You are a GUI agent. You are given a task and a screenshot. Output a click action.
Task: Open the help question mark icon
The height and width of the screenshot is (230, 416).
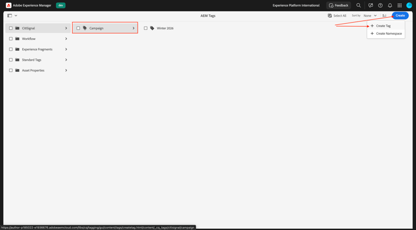[x=380, y=6]
